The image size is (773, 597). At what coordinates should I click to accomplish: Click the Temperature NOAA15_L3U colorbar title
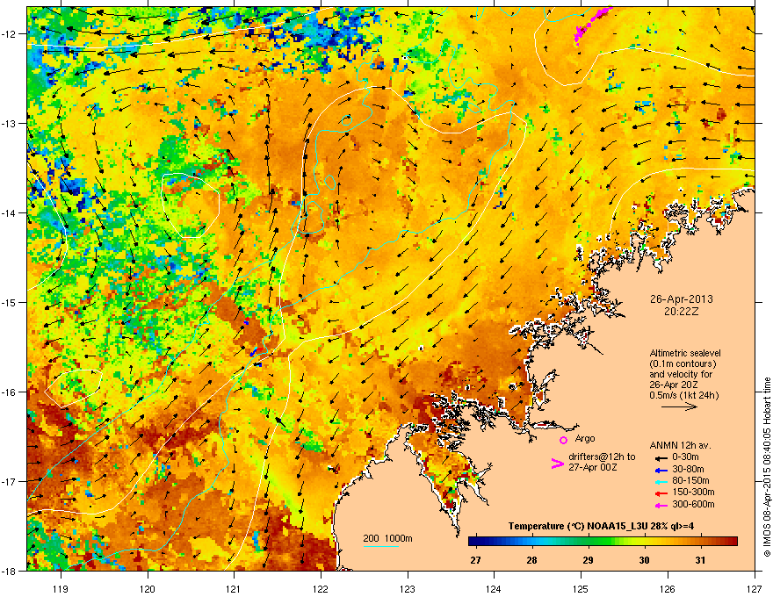click(602, 526)
